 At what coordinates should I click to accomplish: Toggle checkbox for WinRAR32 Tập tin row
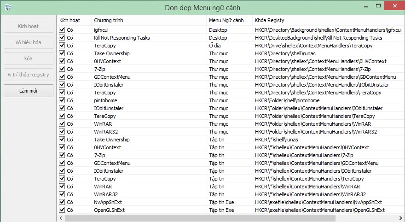click(62, 194)
